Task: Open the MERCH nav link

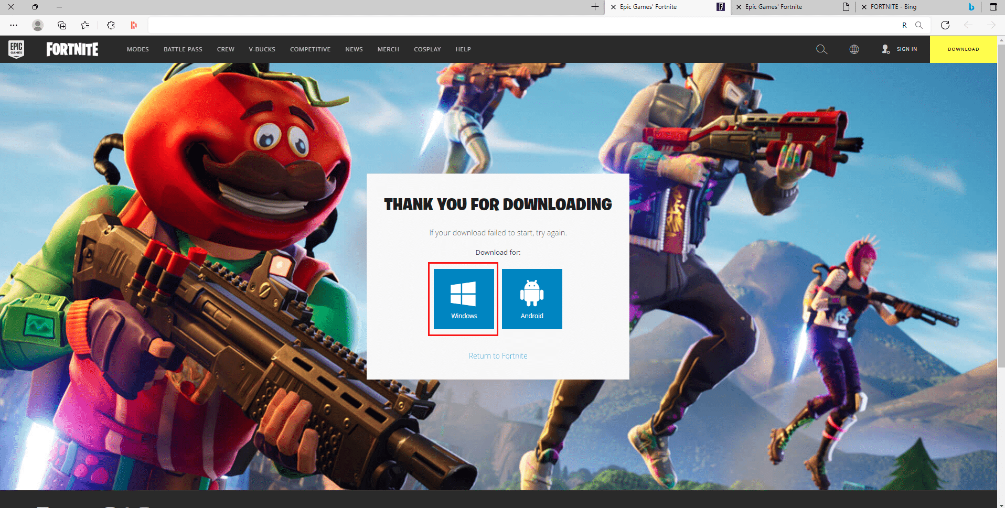Action: click(x=388, y=49)
